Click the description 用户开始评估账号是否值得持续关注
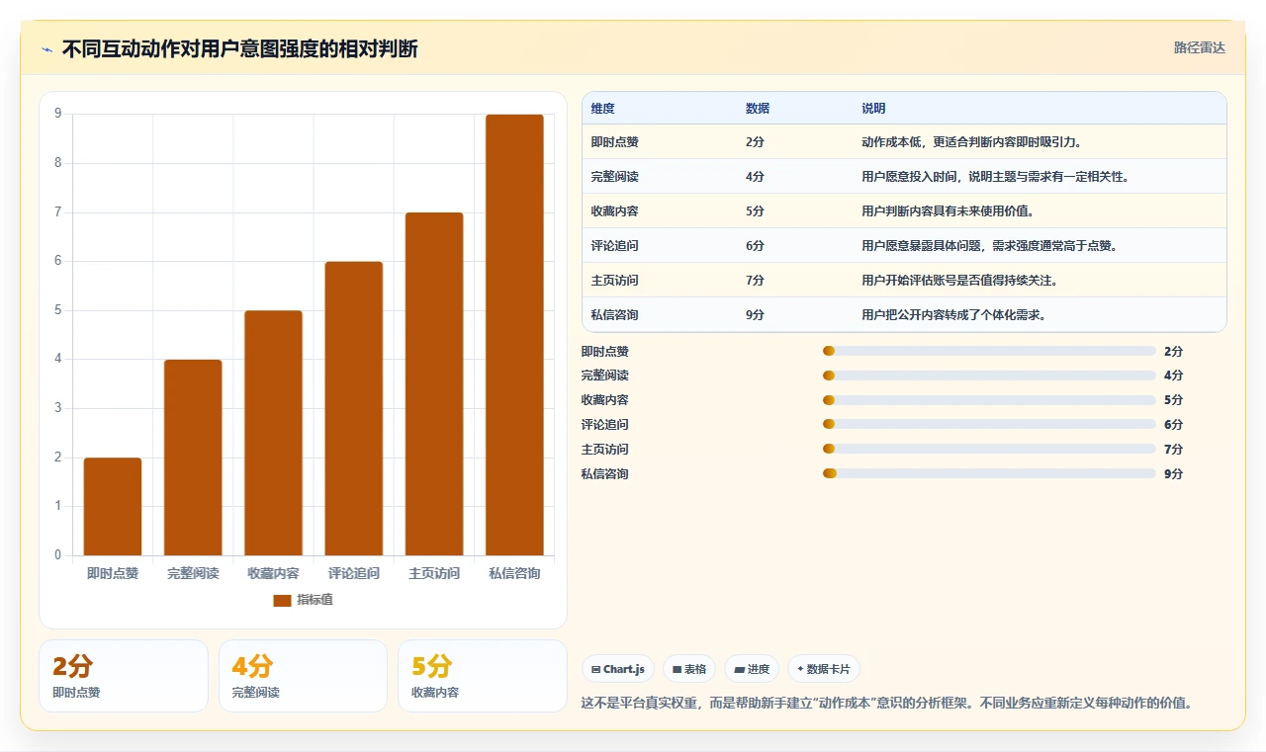The image size is (1266, 752). [959, 281]
